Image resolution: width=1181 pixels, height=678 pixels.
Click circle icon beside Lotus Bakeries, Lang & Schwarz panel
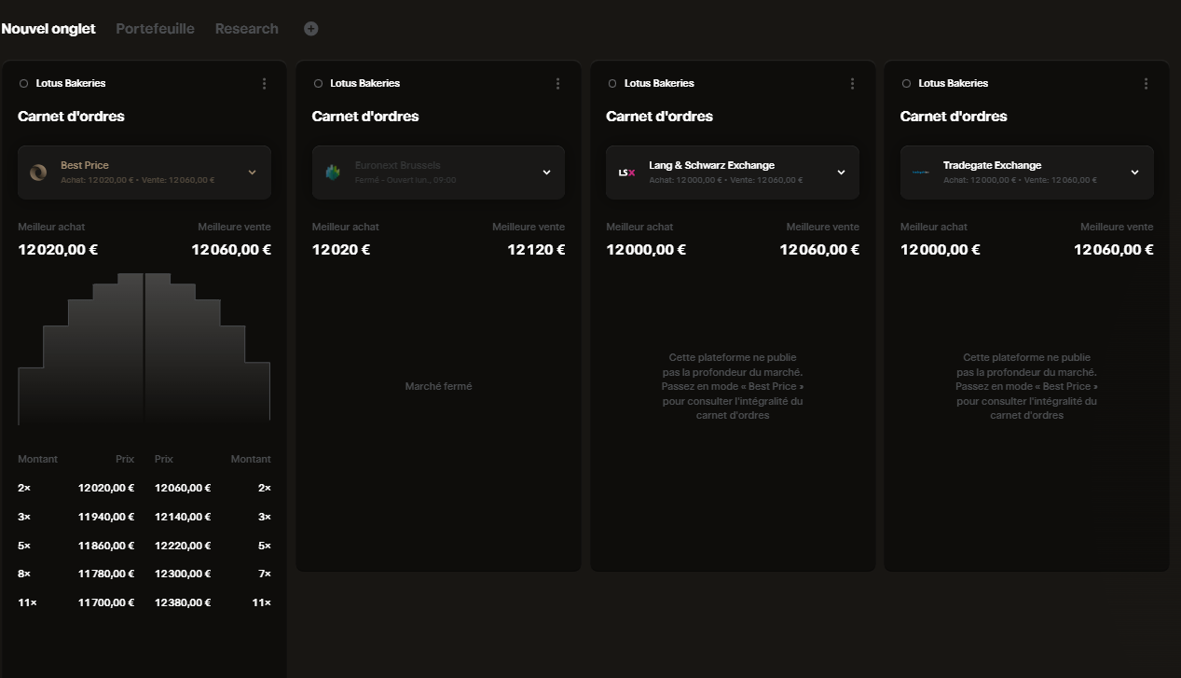tap(611, 83)
